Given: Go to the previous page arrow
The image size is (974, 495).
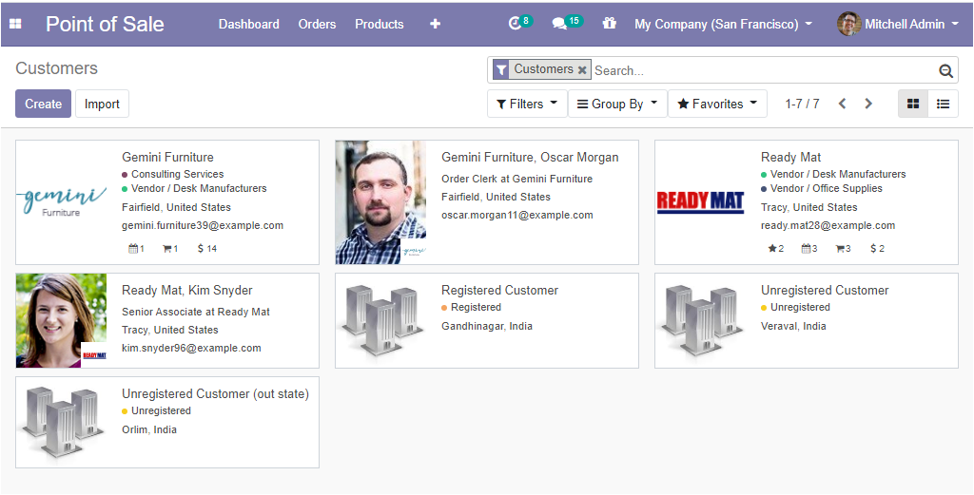Looking at the screenshot, I should coord(843,104).
